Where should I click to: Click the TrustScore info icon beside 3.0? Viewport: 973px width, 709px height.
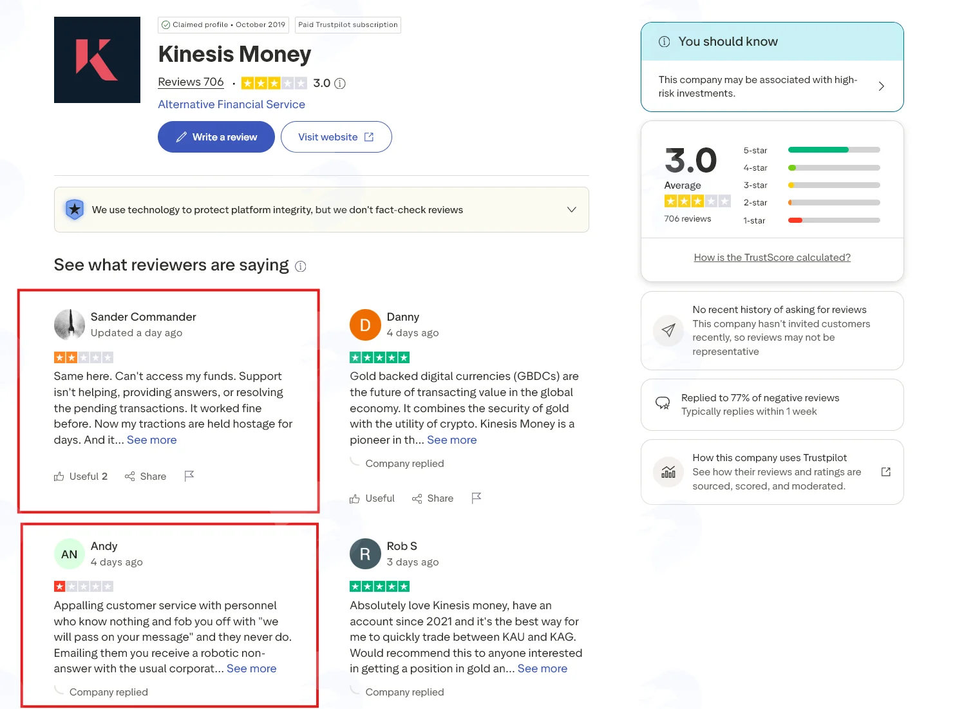[x=340, y=83]
